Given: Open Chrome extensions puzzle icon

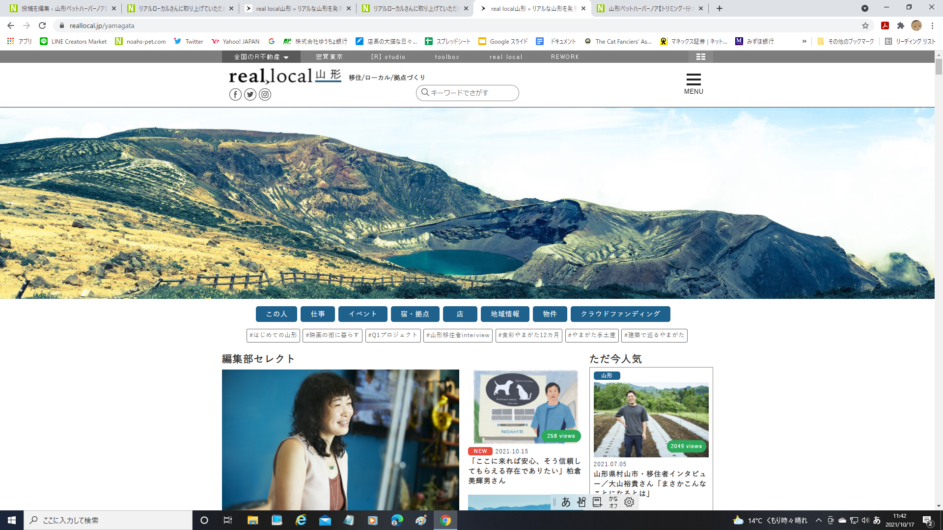Looking at the screenshot, I should tap(900, 26).
